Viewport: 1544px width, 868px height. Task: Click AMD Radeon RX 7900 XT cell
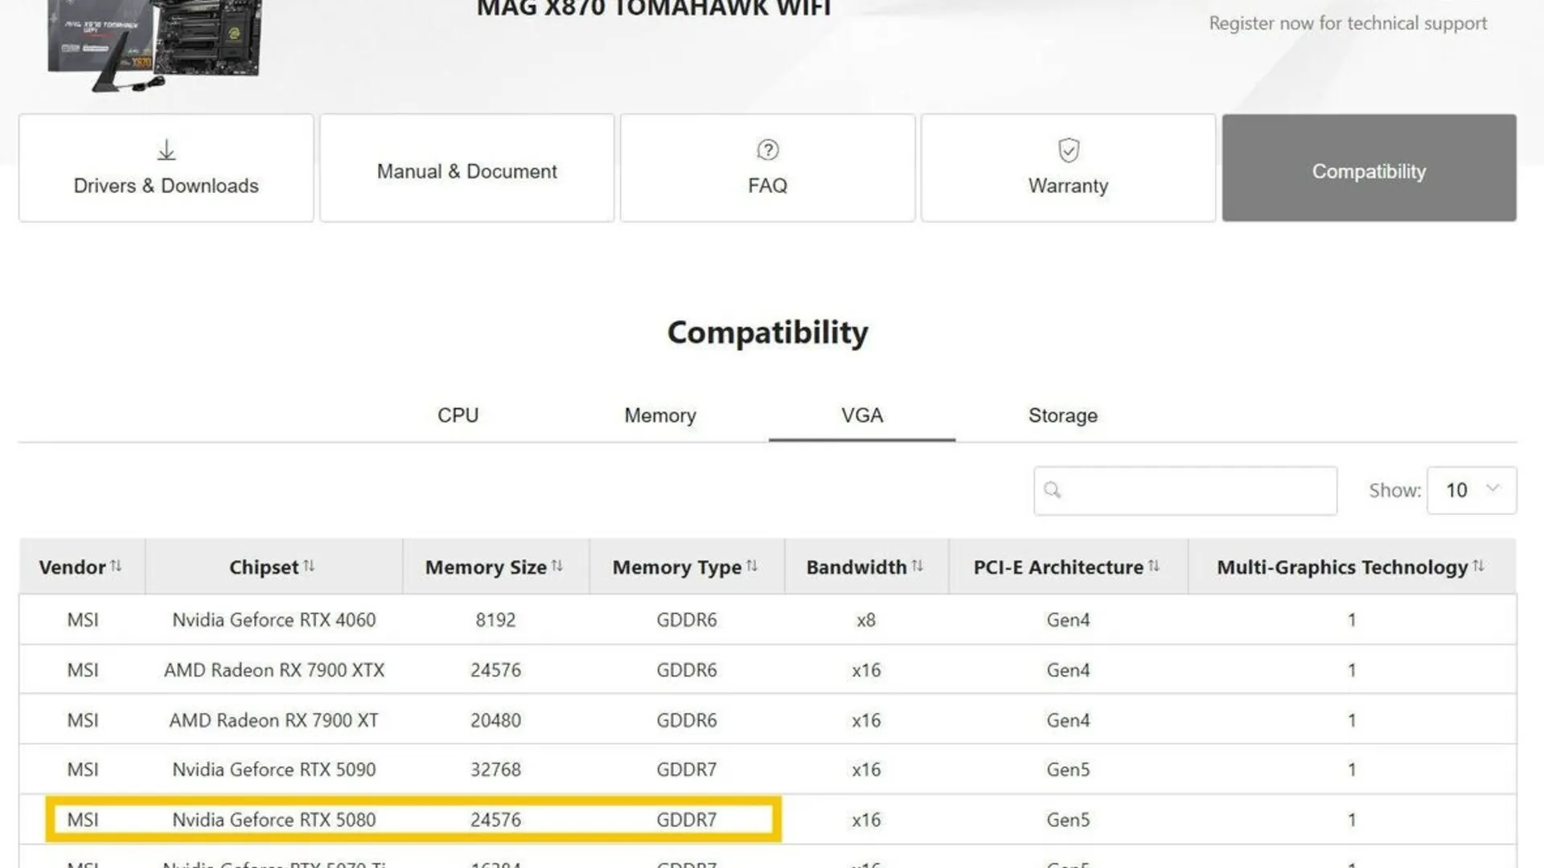274,720
